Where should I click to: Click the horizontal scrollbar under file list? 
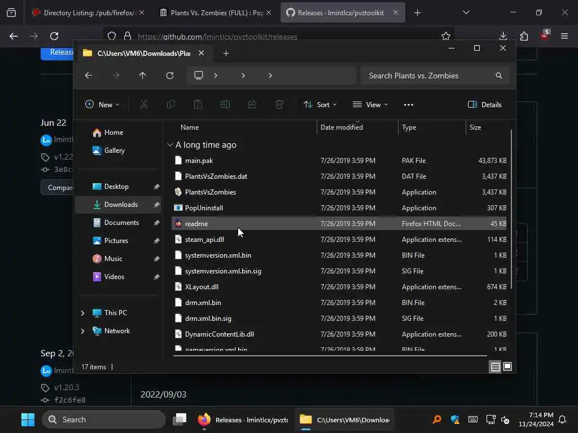pos(330,356)
